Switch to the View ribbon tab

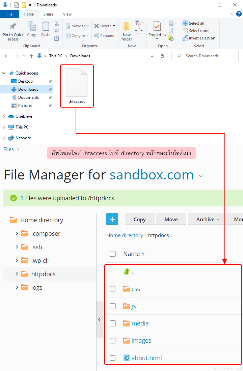coord(67,14)
